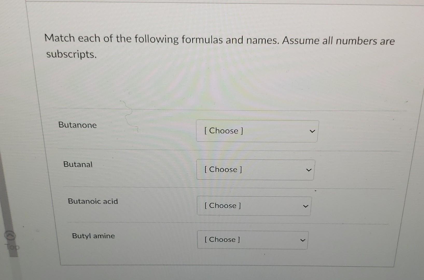Click the circular up-arrow back-to-top icon
The image size is (424, 280).
tap(9, 235)
